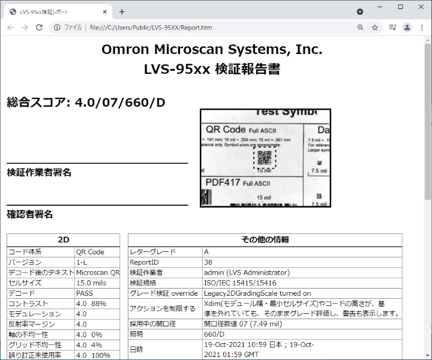The height and width of the screenshot is (360, 432).
Task: Open the zoom magnifier in address bar
Action: [x=360, y=27]
